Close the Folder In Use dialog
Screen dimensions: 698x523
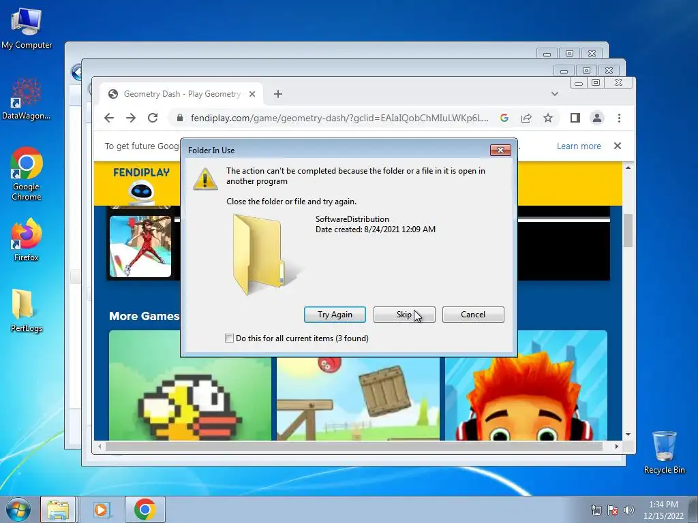pos(500,150)
